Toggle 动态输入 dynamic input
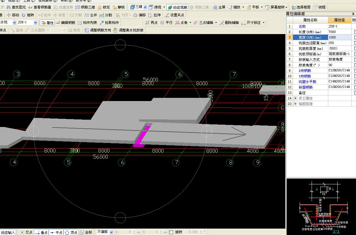Screen dimensions: 356x235 coord(8,232)
